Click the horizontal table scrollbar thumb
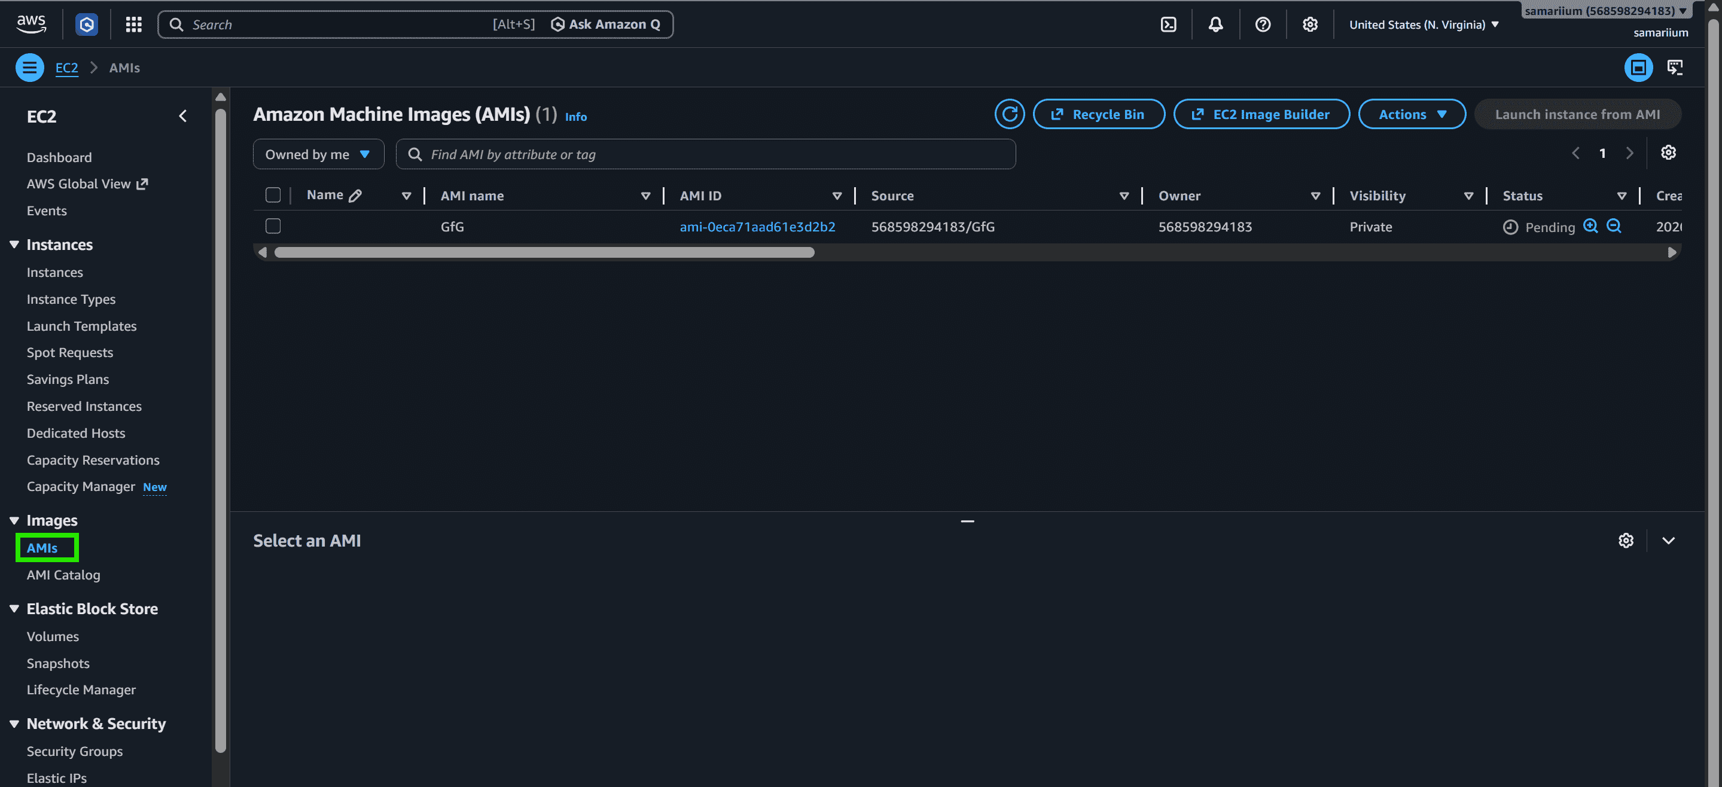Image resolution: width=1722 pixels, height=787 pixels. click(544, 252)
